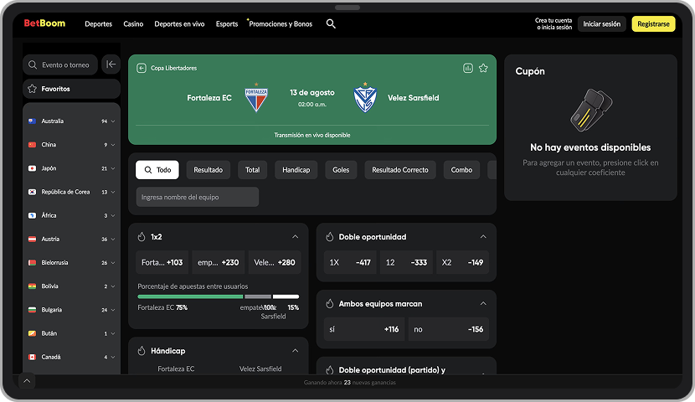
Task: Expand the Australia country list
Action: click(113, 121)
